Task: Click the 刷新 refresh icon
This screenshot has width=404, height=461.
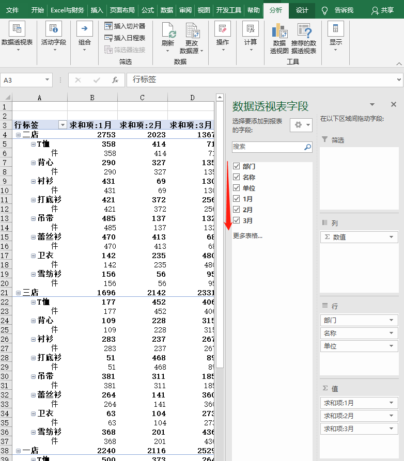Action: 168,30
